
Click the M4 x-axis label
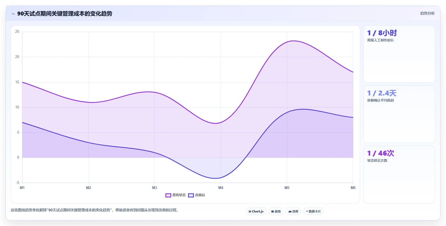click(221, 188)
